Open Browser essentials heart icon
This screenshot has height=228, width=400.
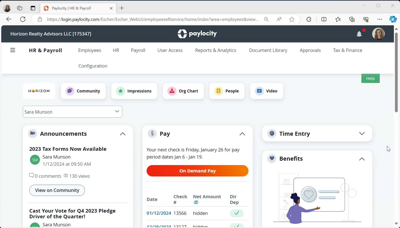point(366,19)
